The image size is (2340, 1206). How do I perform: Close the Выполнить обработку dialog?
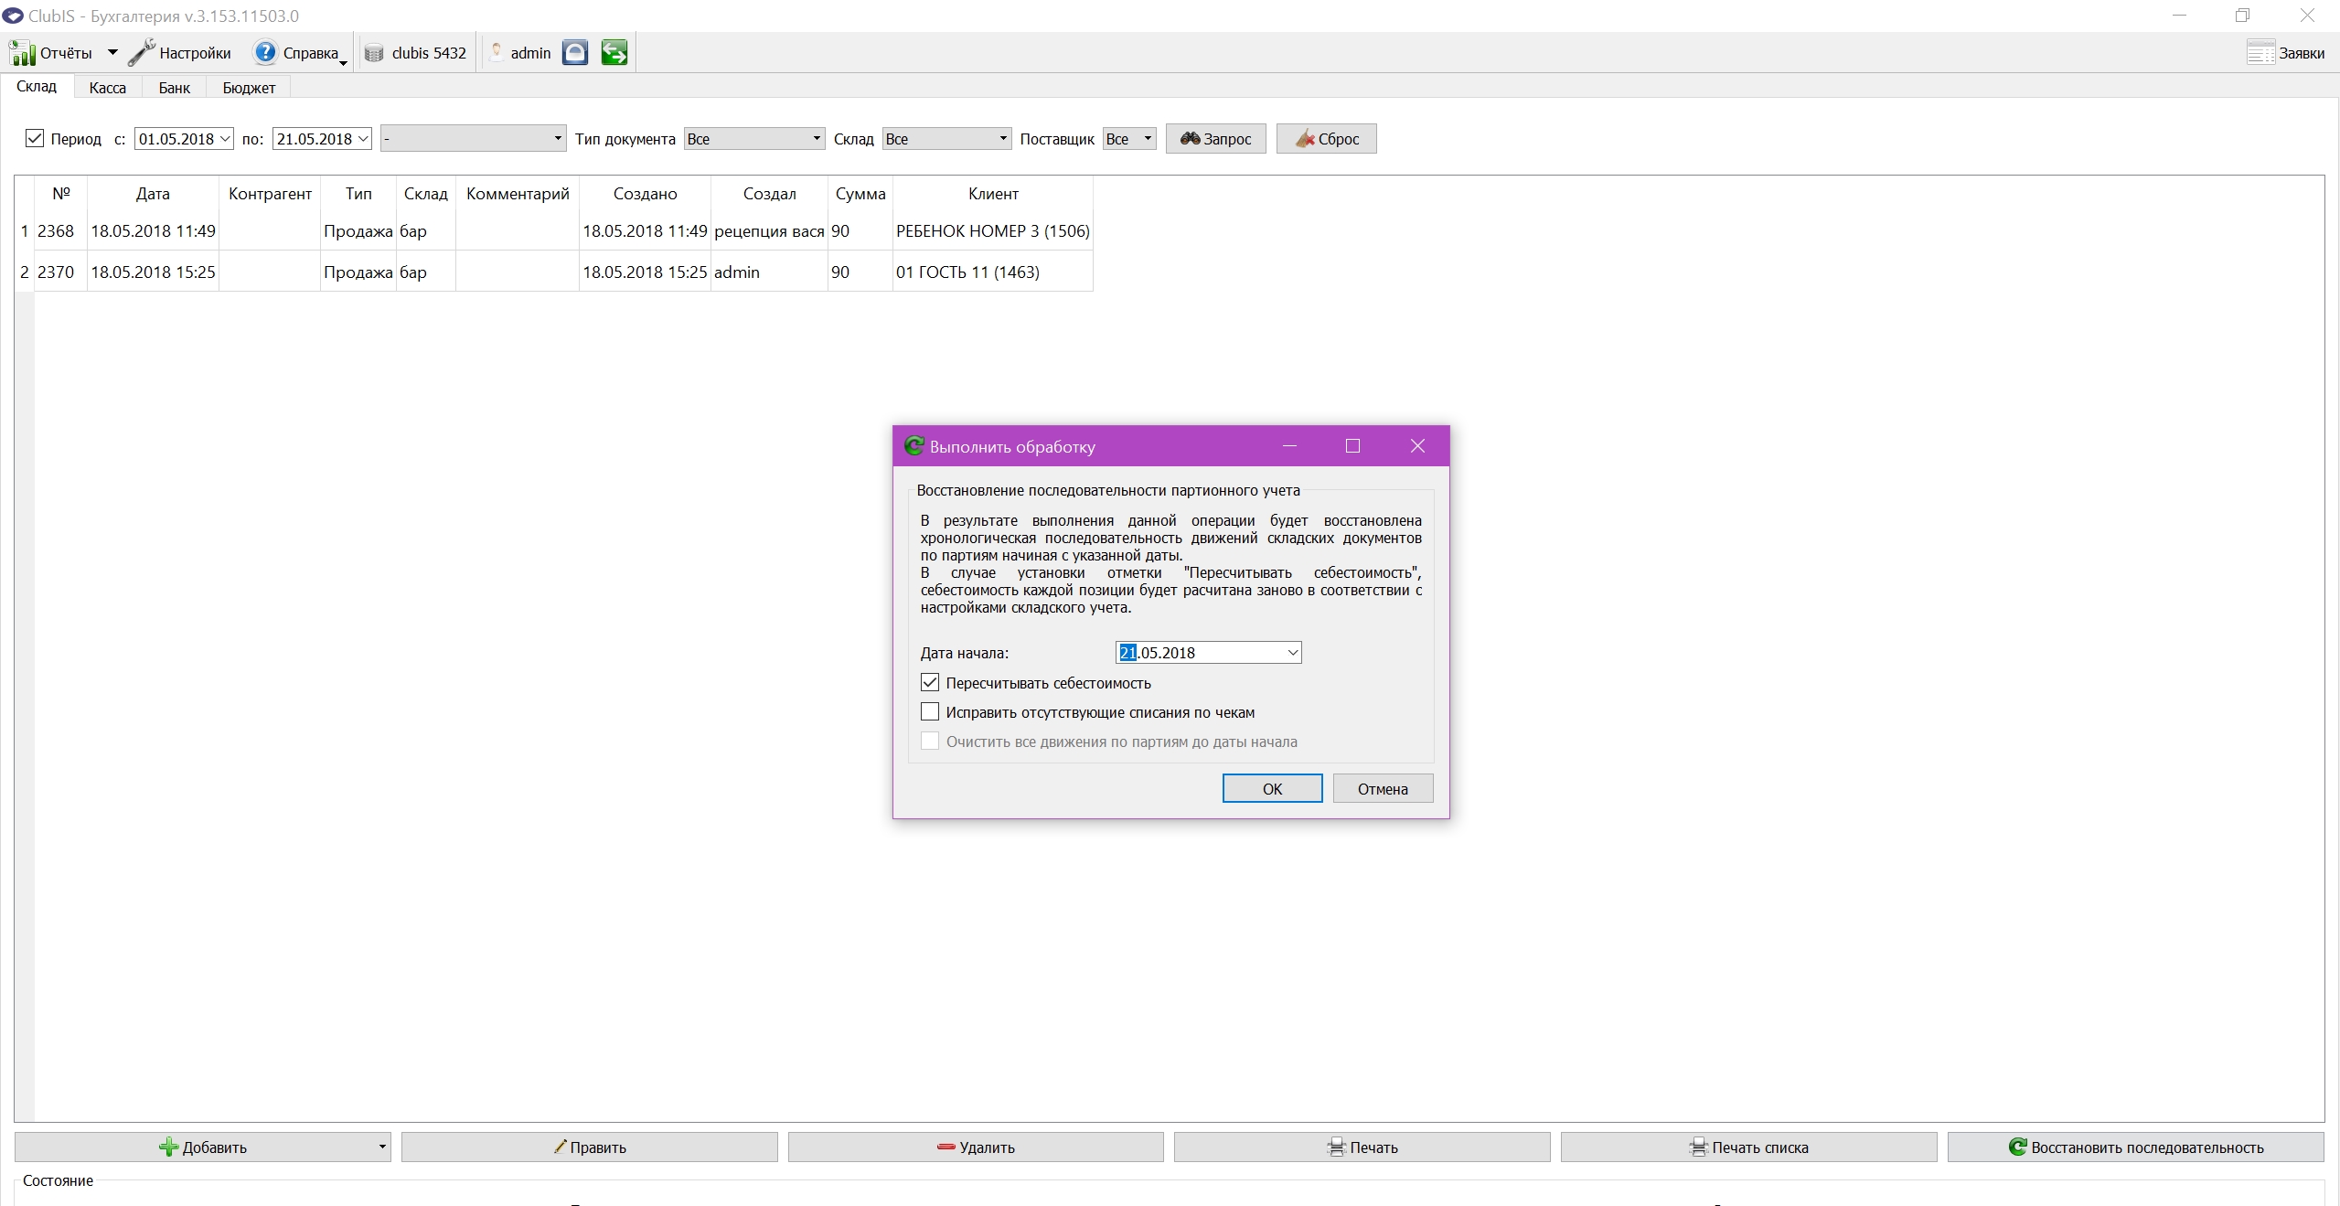click(x=1417, y=446)
